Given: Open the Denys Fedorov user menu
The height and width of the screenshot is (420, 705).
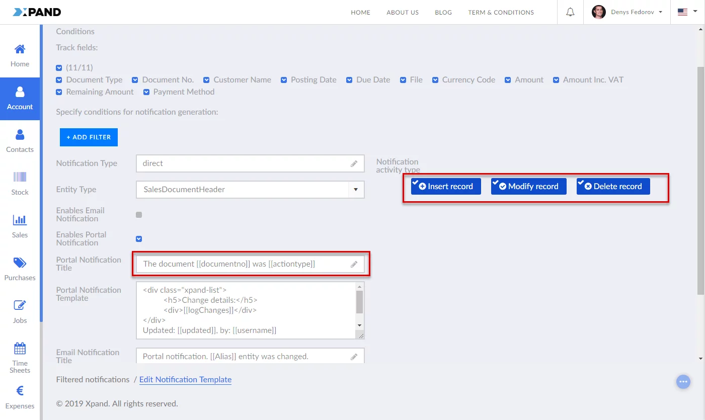Looking at the screenshot, I should [x=627, y=12].
